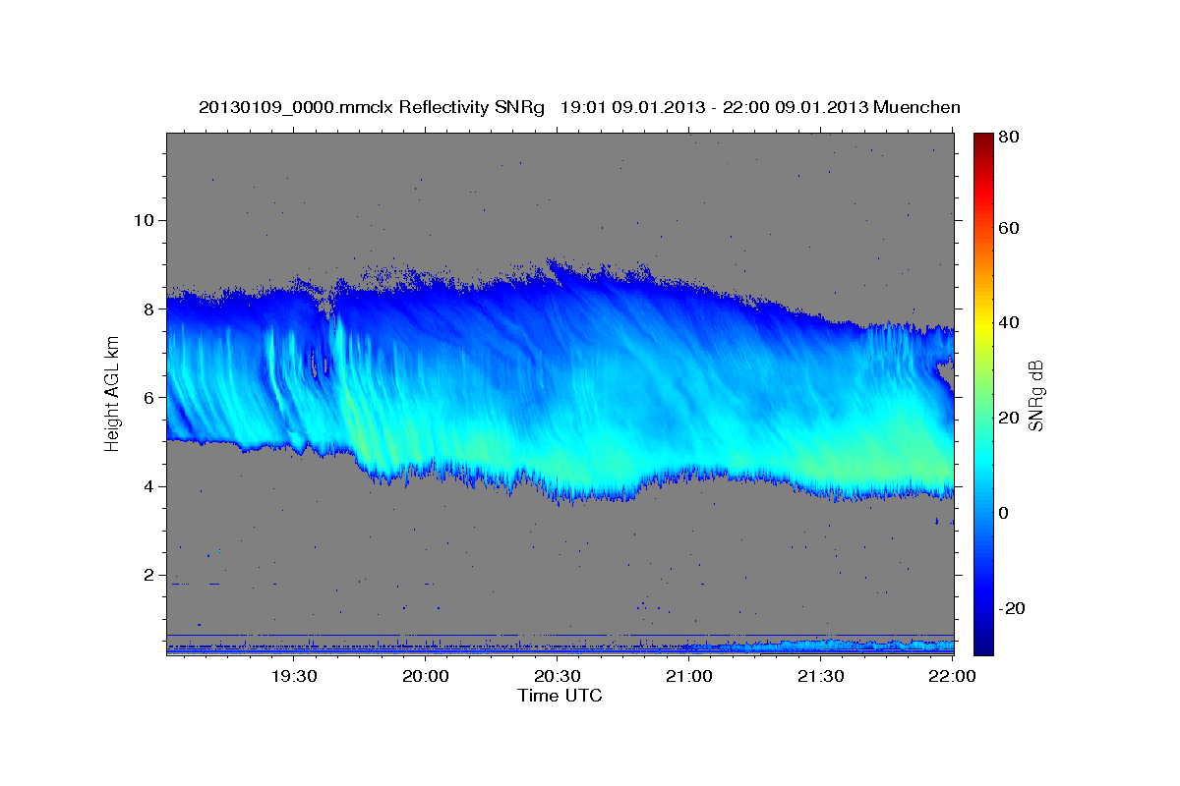Click the colorbar value 60
Screen dimensions: 1180x786
point(1010,229)
